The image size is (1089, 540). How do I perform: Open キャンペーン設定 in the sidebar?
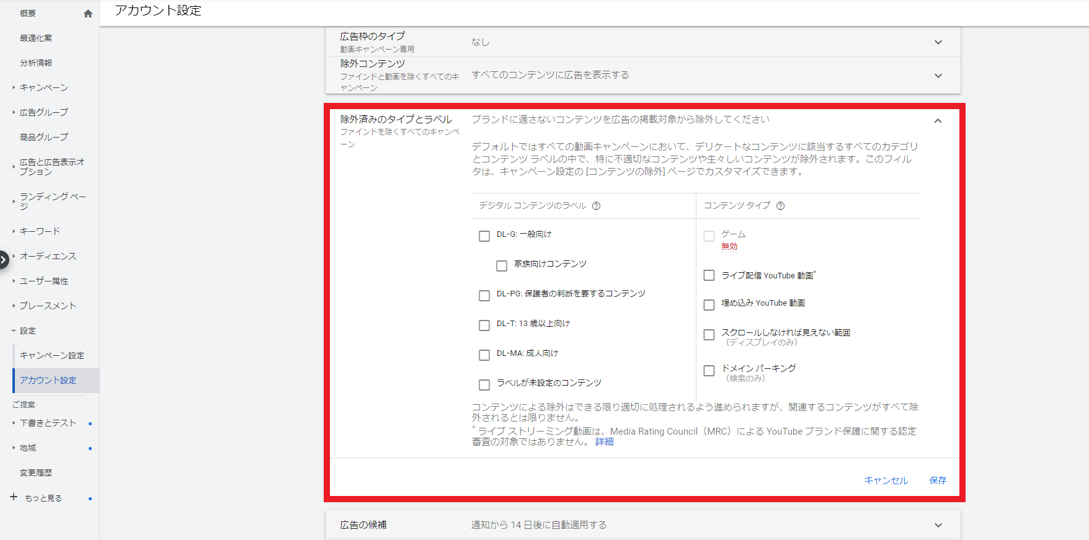[52, 355]
